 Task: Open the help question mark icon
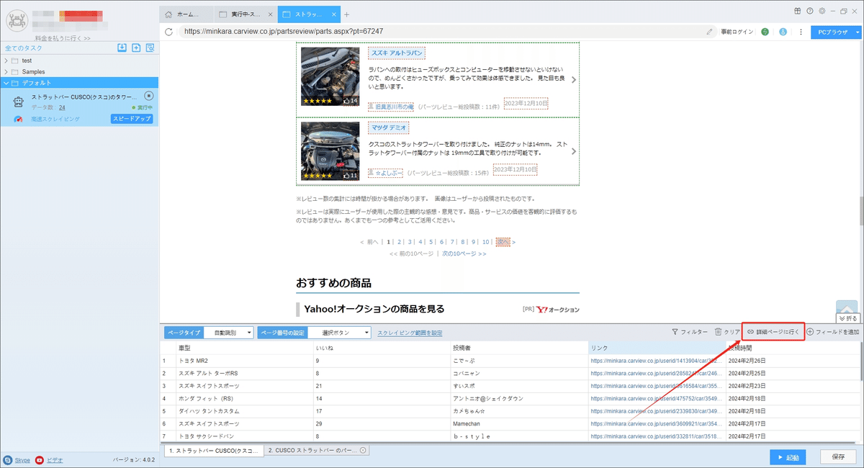point(810,11)
